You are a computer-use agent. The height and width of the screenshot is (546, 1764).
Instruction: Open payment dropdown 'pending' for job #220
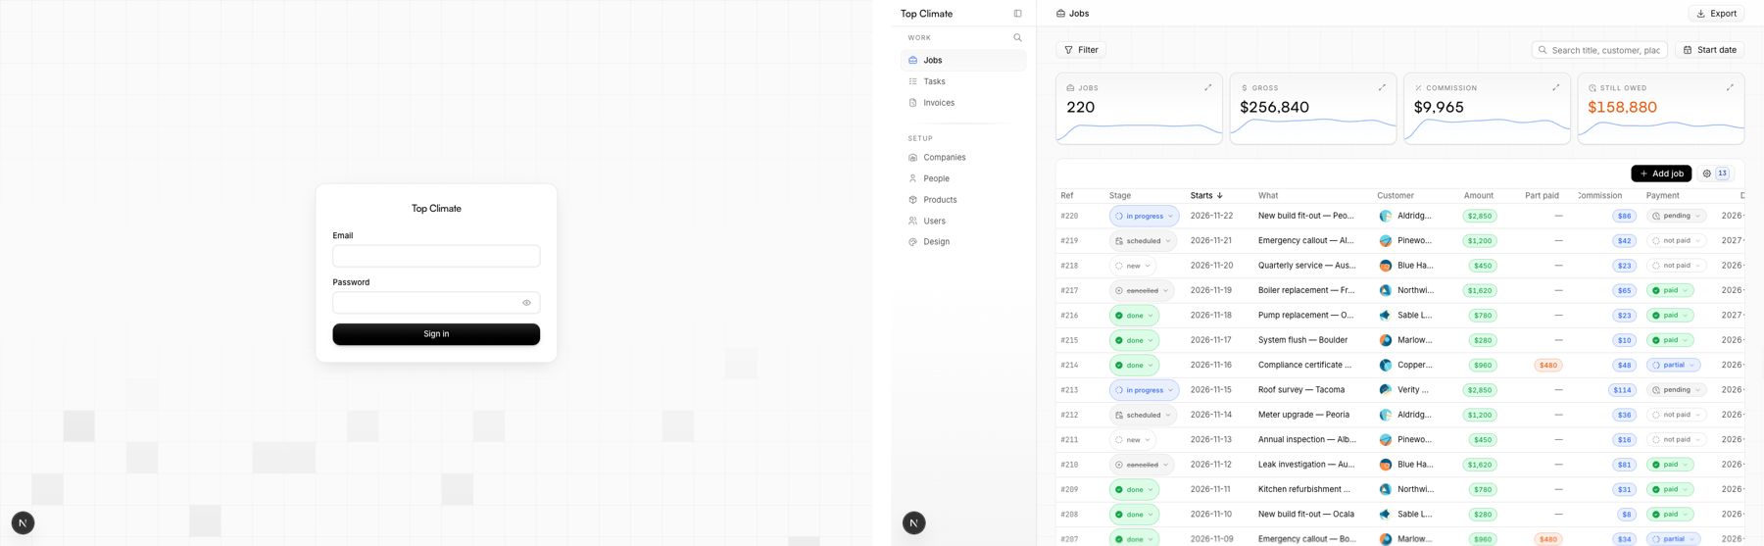tap(1676, 216)
